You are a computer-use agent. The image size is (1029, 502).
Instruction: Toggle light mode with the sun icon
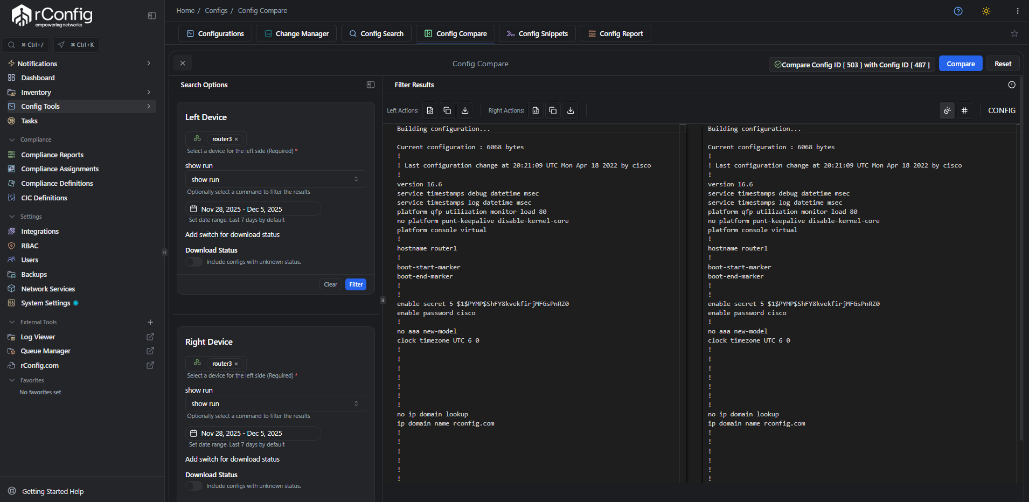coord(986,11)
